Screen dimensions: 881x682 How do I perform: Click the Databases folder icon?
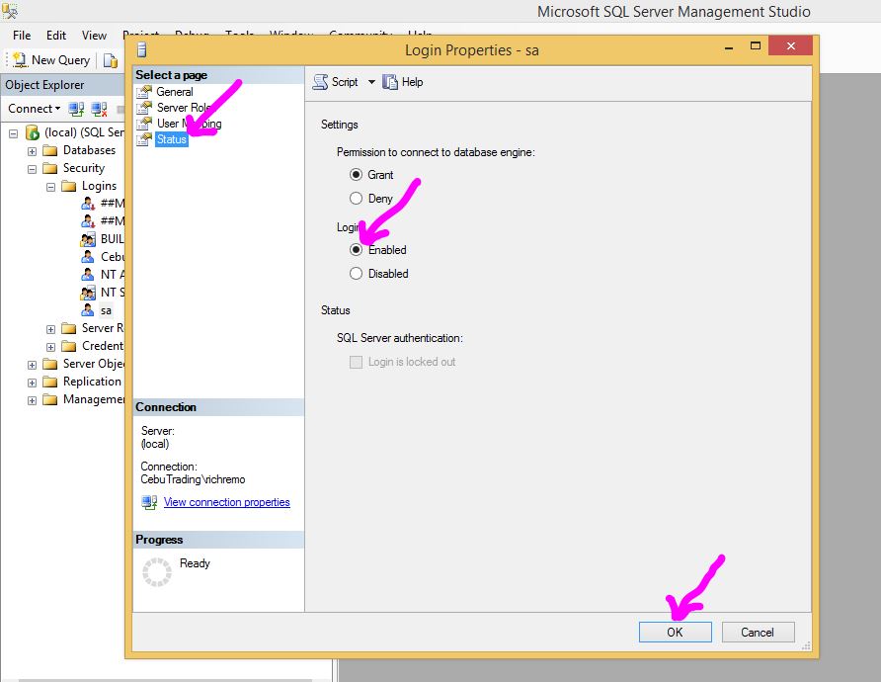point(50,150)
